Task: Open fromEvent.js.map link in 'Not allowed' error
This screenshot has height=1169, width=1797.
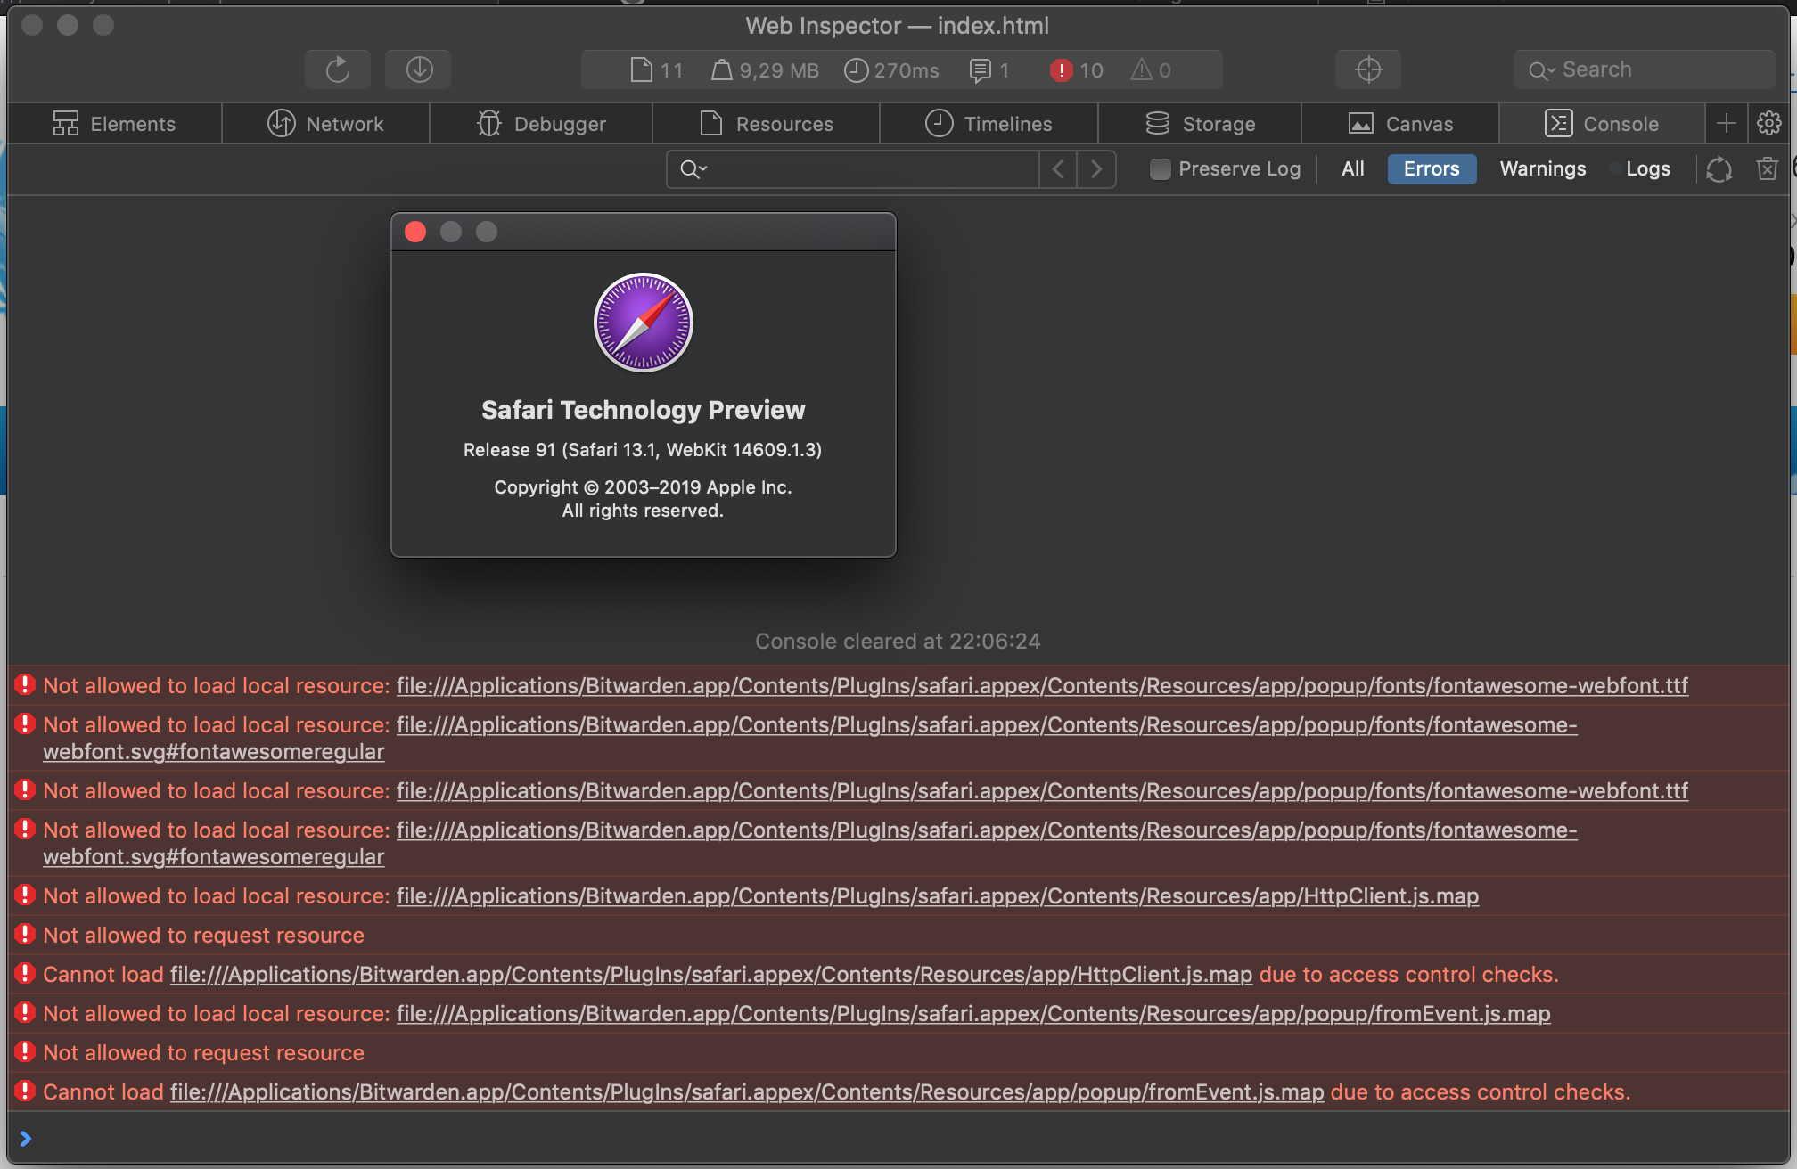Action: point(973,1014)
